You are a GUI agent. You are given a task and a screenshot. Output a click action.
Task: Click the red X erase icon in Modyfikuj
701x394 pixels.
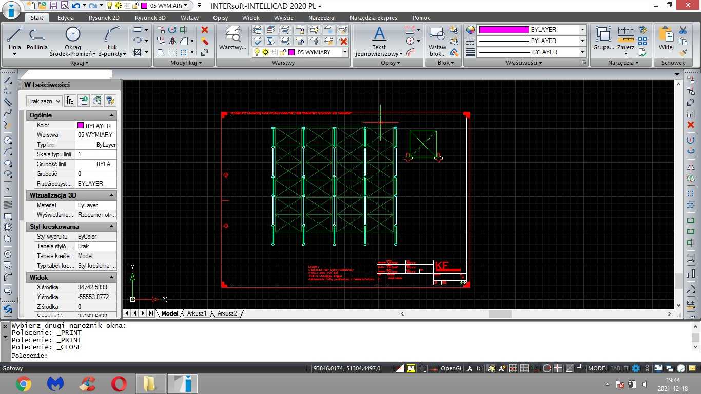click(x=205, y=30)
